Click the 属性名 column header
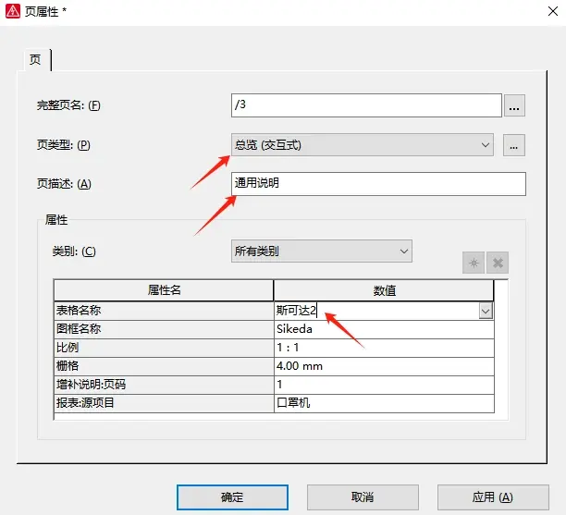Image resolution: width=566 pixels, height=515 pixels. click(164, 290)
